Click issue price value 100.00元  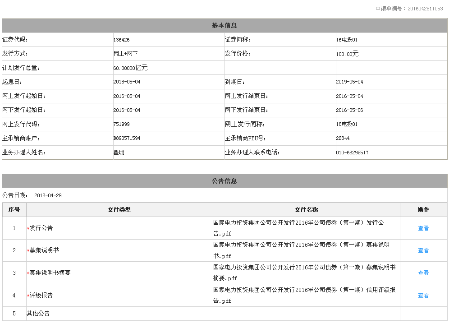(348, 54)
